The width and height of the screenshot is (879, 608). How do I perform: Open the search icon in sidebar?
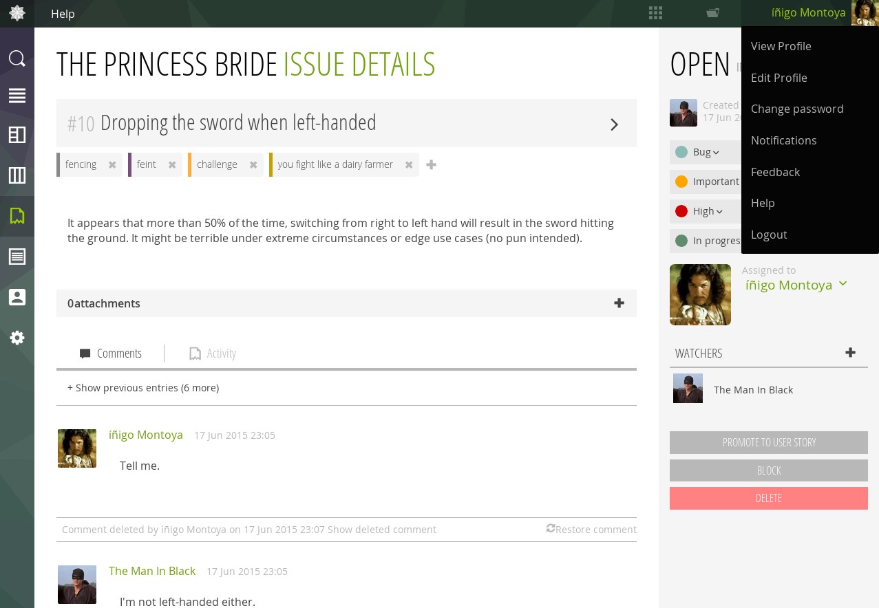point(17,58)
